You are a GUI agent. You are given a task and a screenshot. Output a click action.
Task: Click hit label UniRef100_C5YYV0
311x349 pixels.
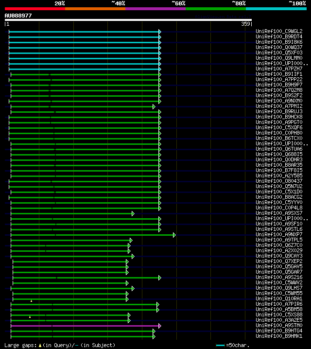279,202
